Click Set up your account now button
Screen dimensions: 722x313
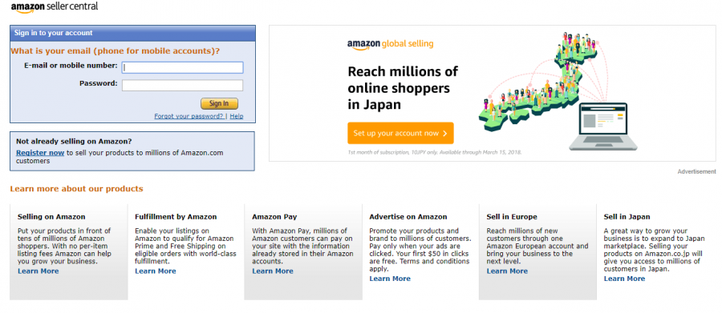pos(400,134)
